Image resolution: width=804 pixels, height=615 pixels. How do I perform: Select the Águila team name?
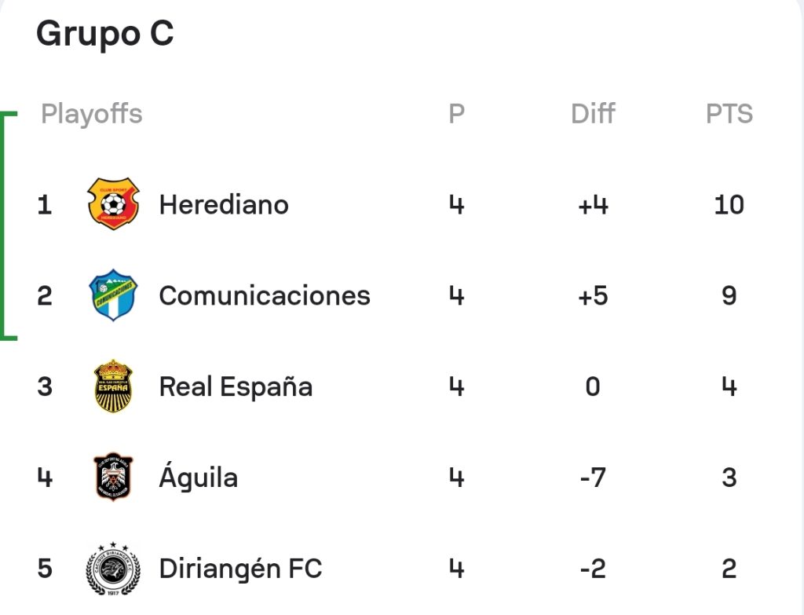[199, 476]
